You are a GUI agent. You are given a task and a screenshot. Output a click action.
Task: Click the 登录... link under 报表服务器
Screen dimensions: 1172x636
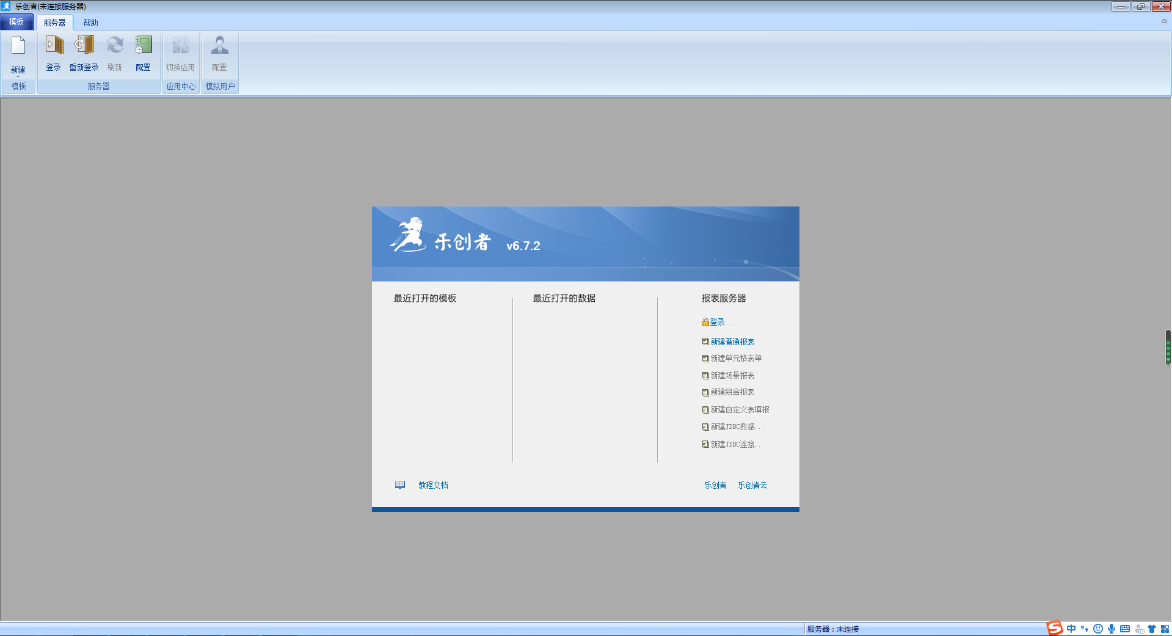tap(718, 322)
